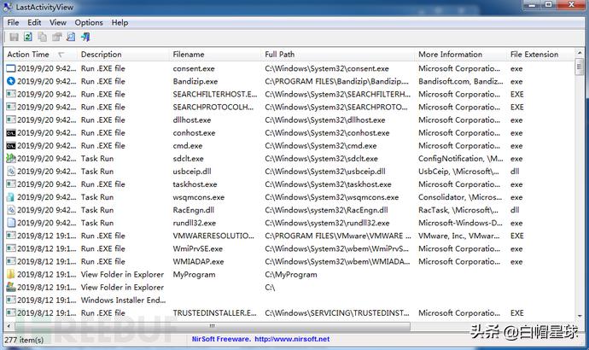Click the cmd.exe console icon
The image size is (589, 350).
11,146
